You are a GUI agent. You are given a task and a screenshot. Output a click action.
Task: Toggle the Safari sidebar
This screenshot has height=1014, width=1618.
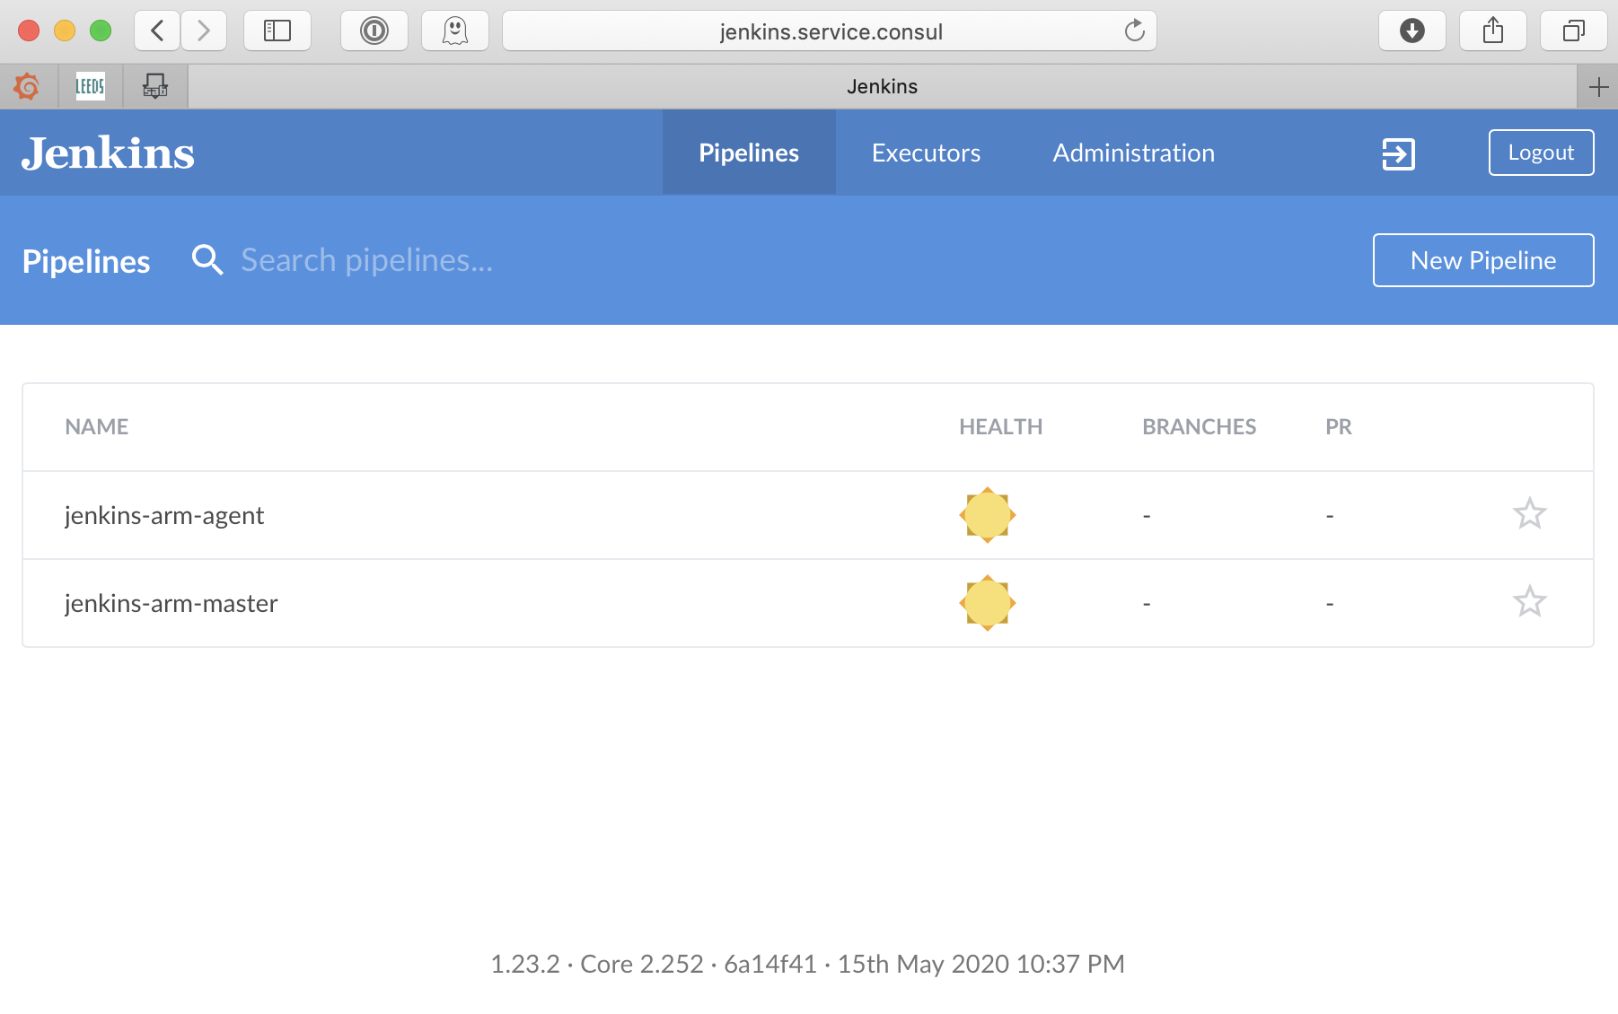[277, 31]
